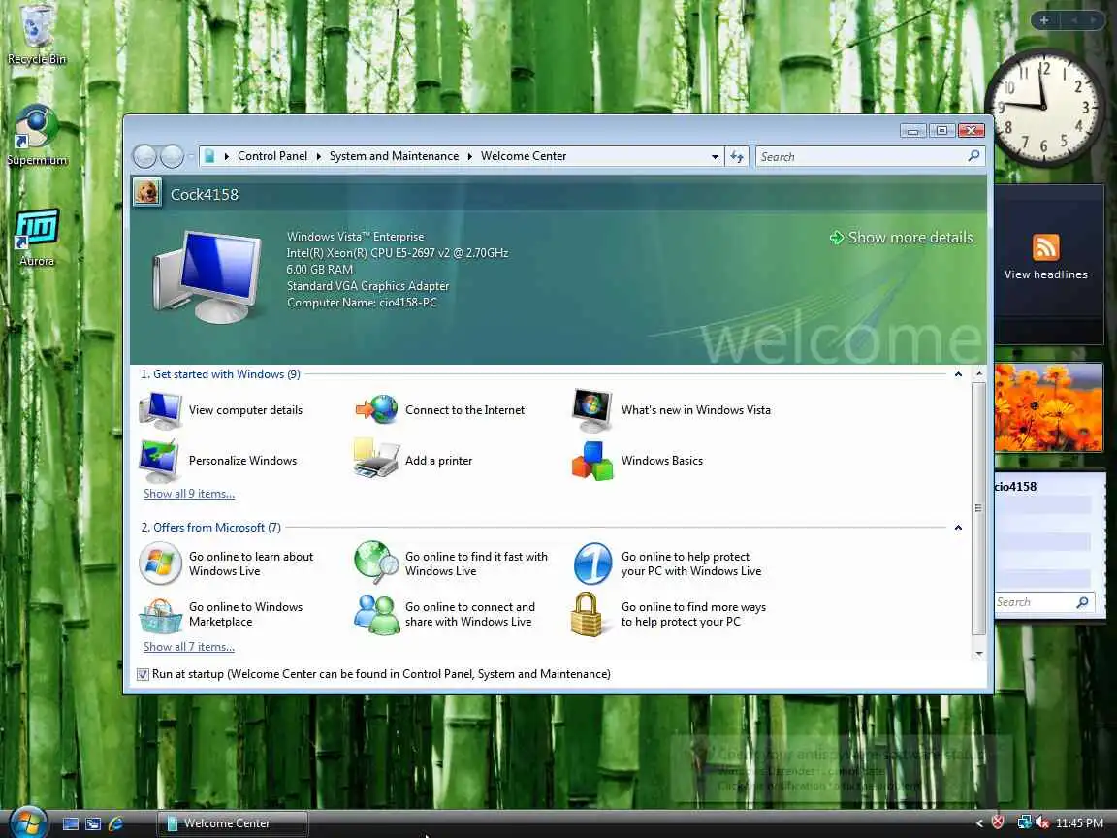This screenshot has height=838, width=1117.
Task: Expand the arrow before Control Panel breadcrumb
Action: point(227,157)
